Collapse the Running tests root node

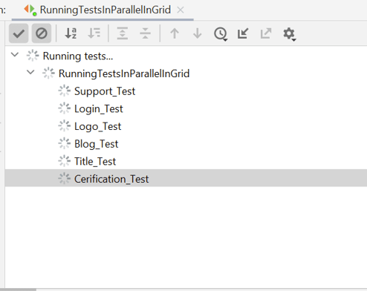[15, 55]
